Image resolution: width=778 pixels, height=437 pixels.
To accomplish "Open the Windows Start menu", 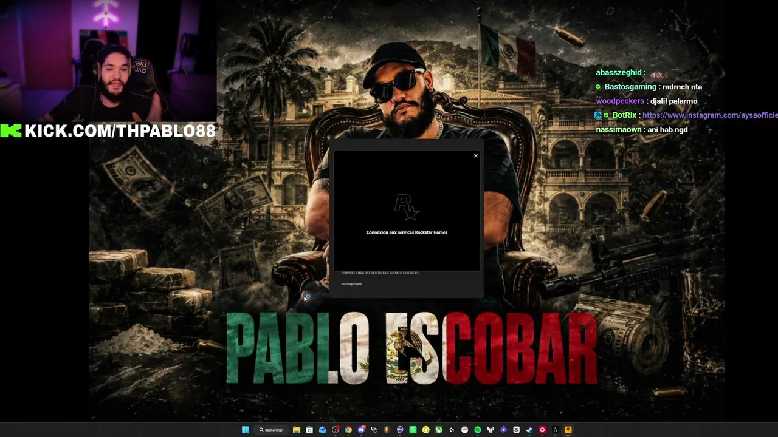I will click(x=245, y=430).
